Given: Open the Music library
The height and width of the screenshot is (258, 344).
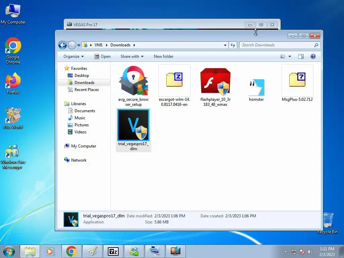Looking at the screenshot, I should (77, 118).
